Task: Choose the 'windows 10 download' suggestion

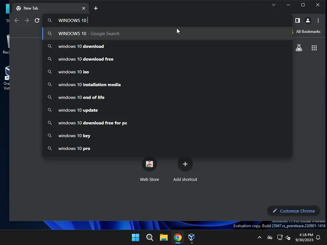Action: [167, 46]
